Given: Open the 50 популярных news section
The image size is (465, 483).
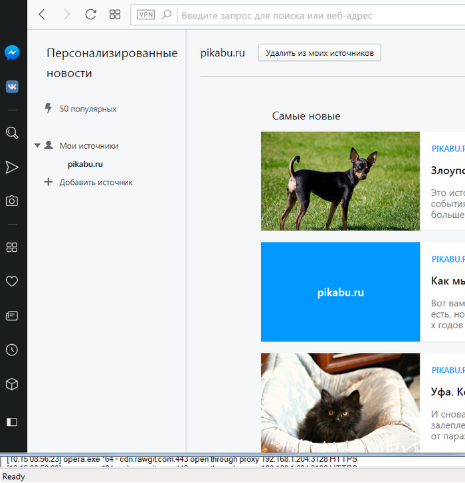Looking at the screenshot, I should pos(88,108).
